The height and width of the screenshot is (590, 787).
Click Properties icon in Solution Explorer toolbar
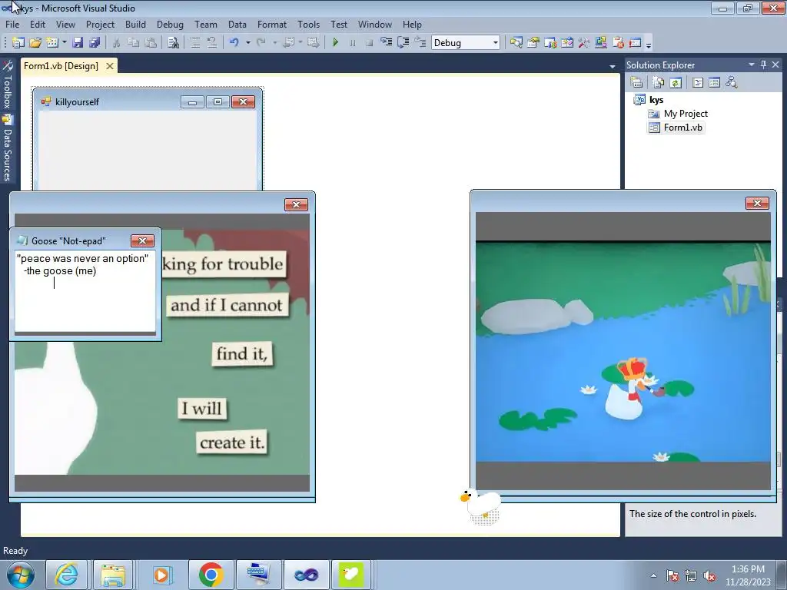pyautogui.click(x=636, y=82)
